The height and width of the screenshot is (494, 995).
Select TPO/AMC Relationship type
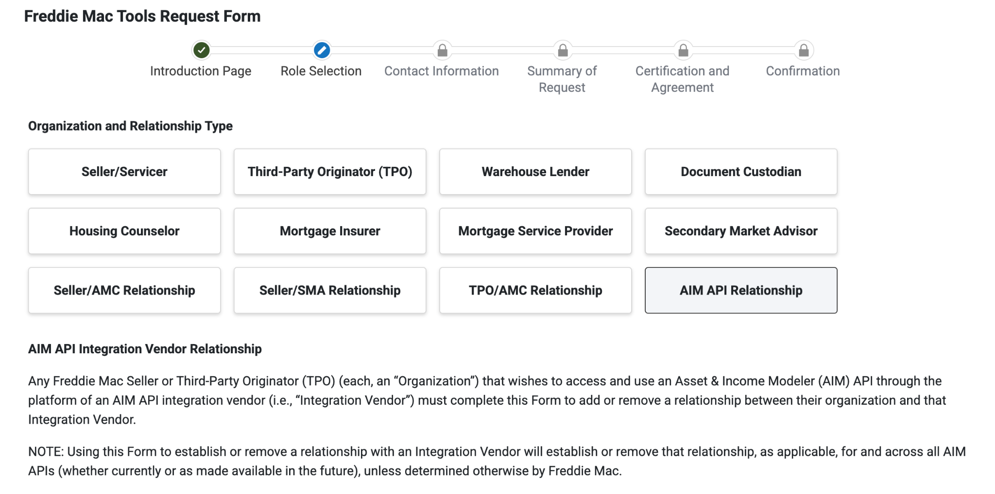tap(535, 290)
